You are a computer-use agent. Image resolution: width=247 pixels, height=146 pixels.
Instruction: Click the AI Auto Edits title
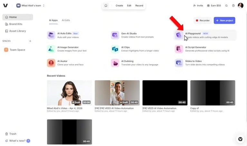pyautogui.click(x=64, y=33)
